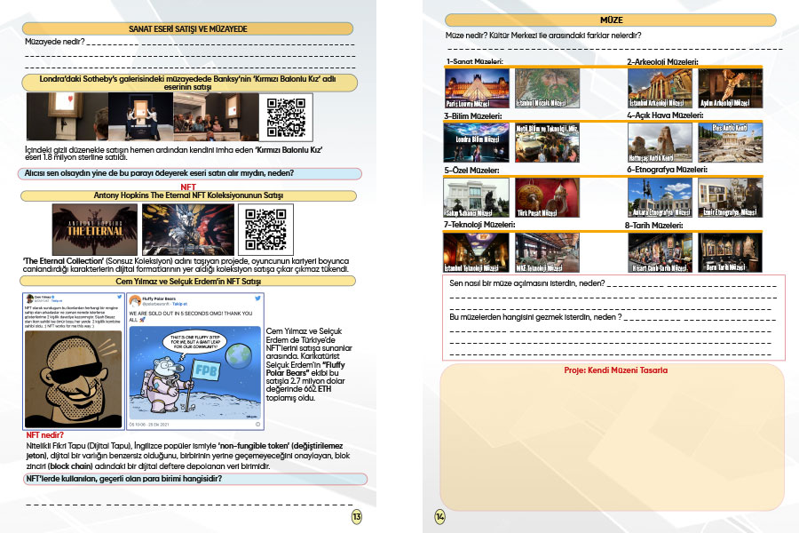Click the 'Proje: Kendi Müzeni Tasarla' title
The image size is (799, 533).
click(x=615, y=370)
